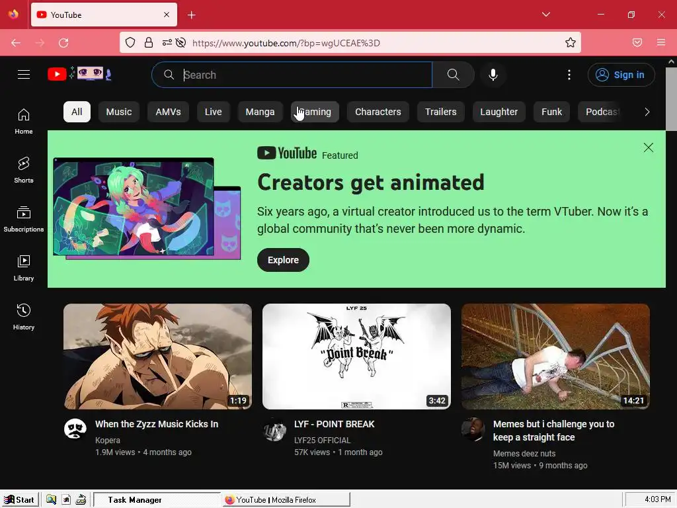Open Library in the sidebar
Image resolution: width=677 pixels, height=508 pixels.
tap(24, 269)
